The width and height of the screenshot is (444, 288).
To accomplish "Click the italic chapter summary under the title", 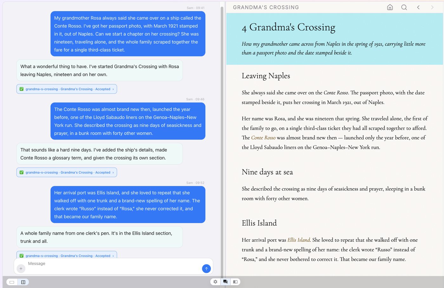I will click(334, 48).
